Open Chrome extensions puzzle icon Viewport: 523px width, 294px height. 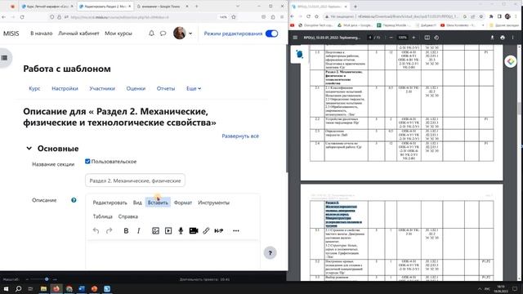[491, 16]
